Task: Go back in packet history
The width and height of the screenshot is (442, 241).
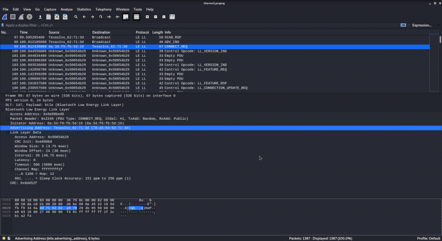Action: (84, 17)
